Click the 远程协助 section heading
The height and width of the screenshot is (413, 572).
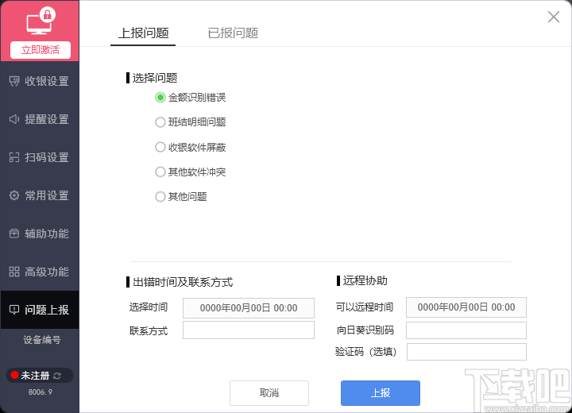365,280
